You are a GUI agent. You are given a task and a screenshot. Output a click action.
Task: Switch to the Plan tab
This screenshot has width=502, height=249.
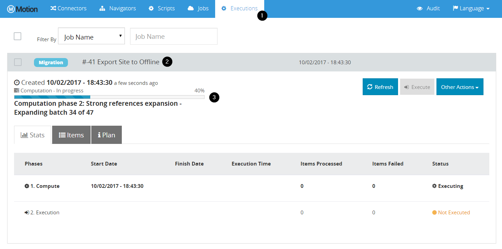pyautogui.click(x=106, y=135)
